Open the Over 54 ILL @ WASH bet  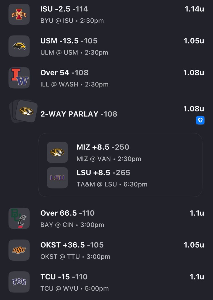[64, 72]
